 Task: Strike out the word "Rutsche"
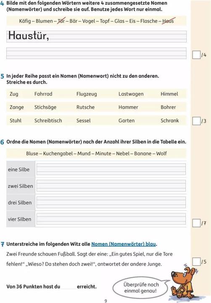click(85, 107)
